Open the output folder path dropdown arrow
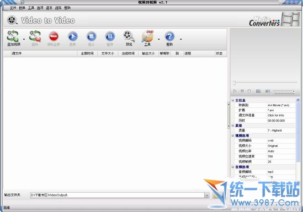Image resolution: width=303 pixels, height=212 pixels. coord(207,195)
